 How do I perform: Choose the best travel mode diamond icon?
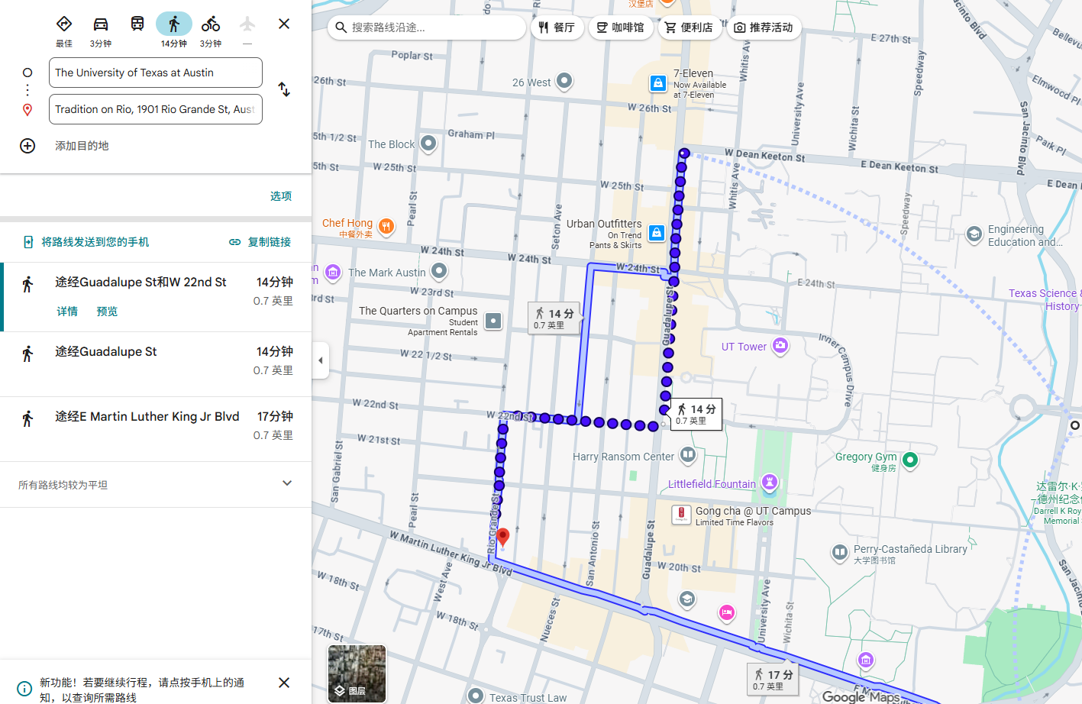pyautogui.click(x=64, y=24)
